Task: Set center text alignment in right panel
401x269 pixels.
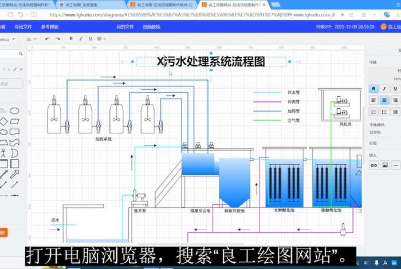Action: tap(384, 100)
